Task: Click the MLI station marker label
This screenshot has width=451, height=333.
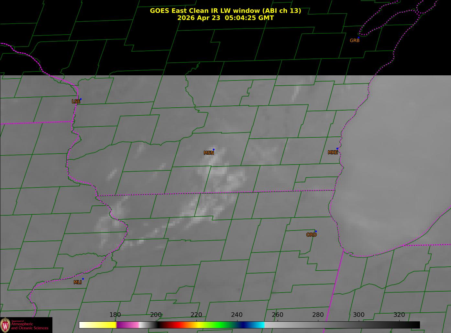Action: [x=77, y=282]
